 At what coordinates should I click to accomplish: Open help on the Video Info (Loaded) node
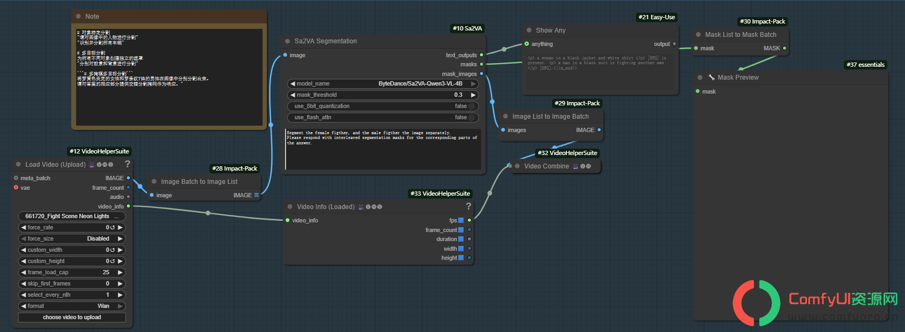tap(469, 206)
